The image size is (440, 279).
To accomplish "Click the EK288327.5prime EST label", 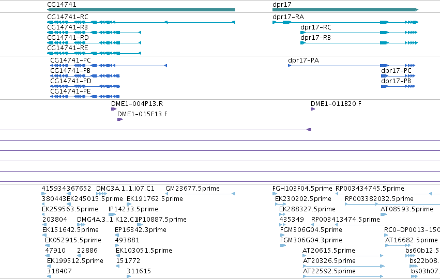I will tap(307, 209).
